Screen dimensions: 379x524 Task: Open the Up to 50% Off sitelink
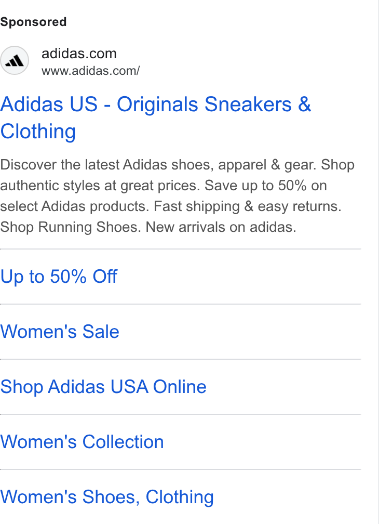[59, 277]
